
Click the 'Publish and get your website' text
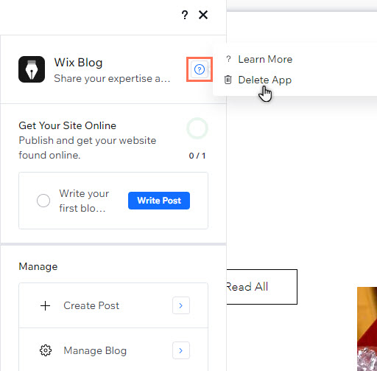88,141
